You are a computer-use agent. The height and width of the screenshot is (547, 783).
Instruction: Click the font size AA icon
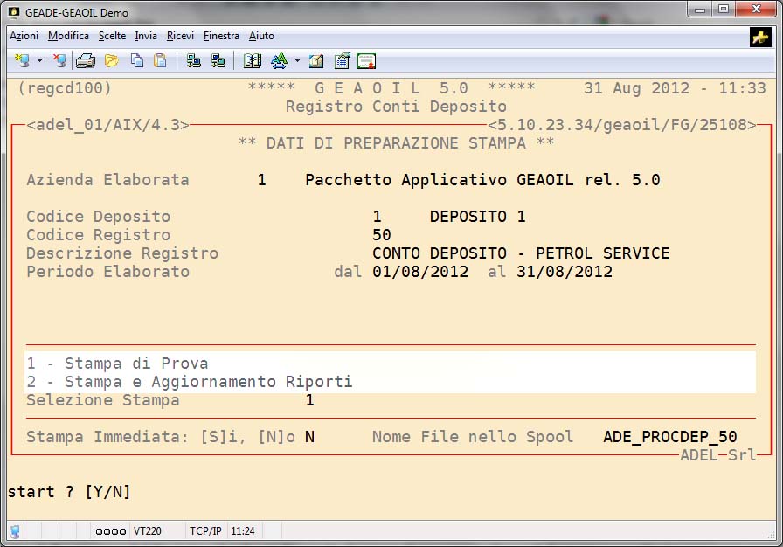(x=279, y=60)
